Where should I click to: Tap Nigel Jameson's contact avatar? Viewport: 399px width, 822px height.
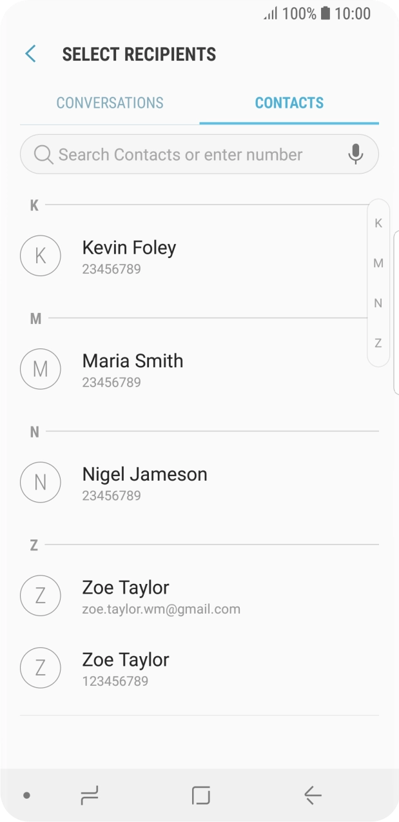coord(40,482)
